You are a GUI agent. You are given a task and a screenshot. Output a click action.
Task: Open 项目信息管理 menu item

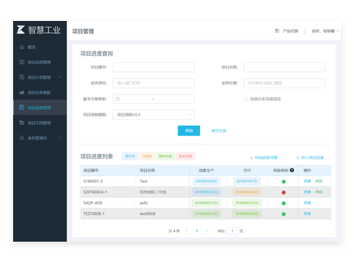(x=40, y=62)
